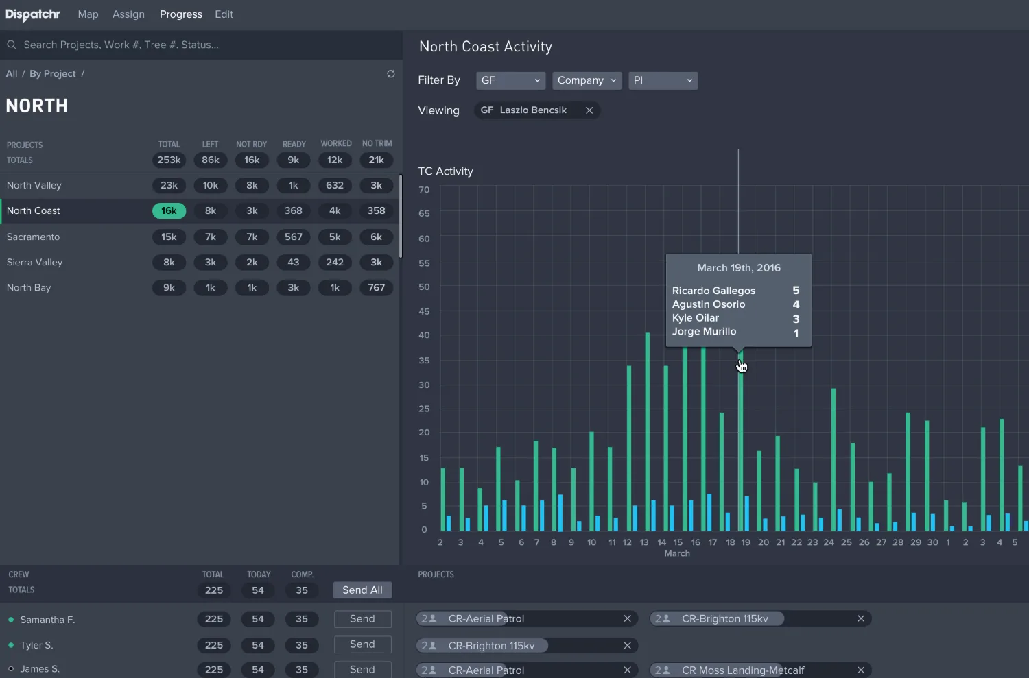Toggle James S. status dot
This screenshot has height=678, width=1029.
(x=11, y=669)
